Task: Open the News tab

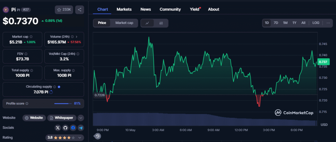Action: pyautogui.click(x=146, y=9)
